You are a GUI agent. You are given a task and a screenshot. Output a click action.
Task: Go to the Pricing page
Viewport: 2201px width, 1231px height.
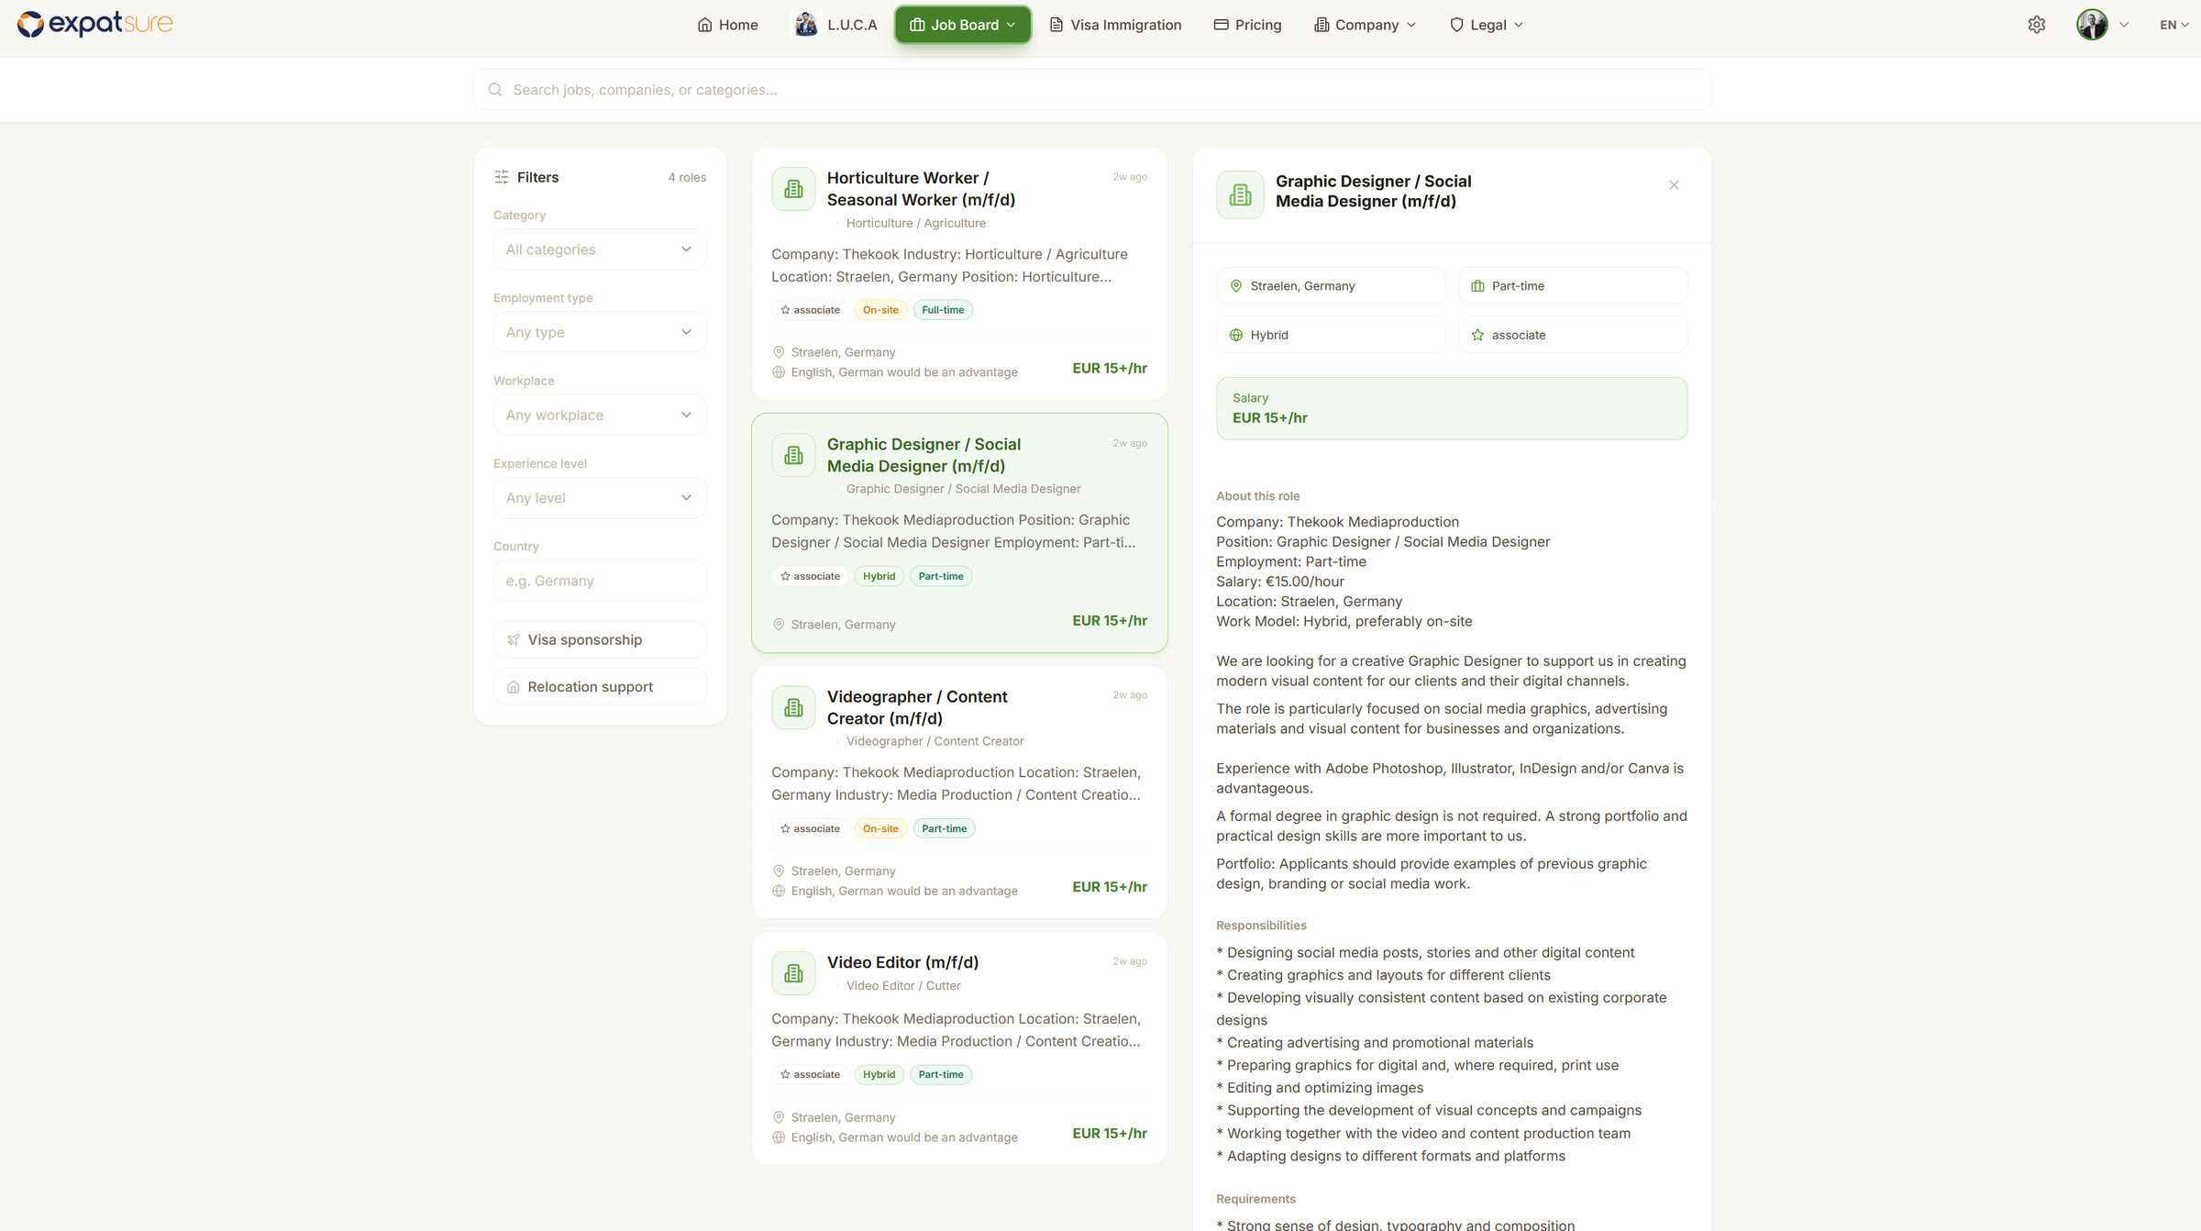(x=1247, y=25)
